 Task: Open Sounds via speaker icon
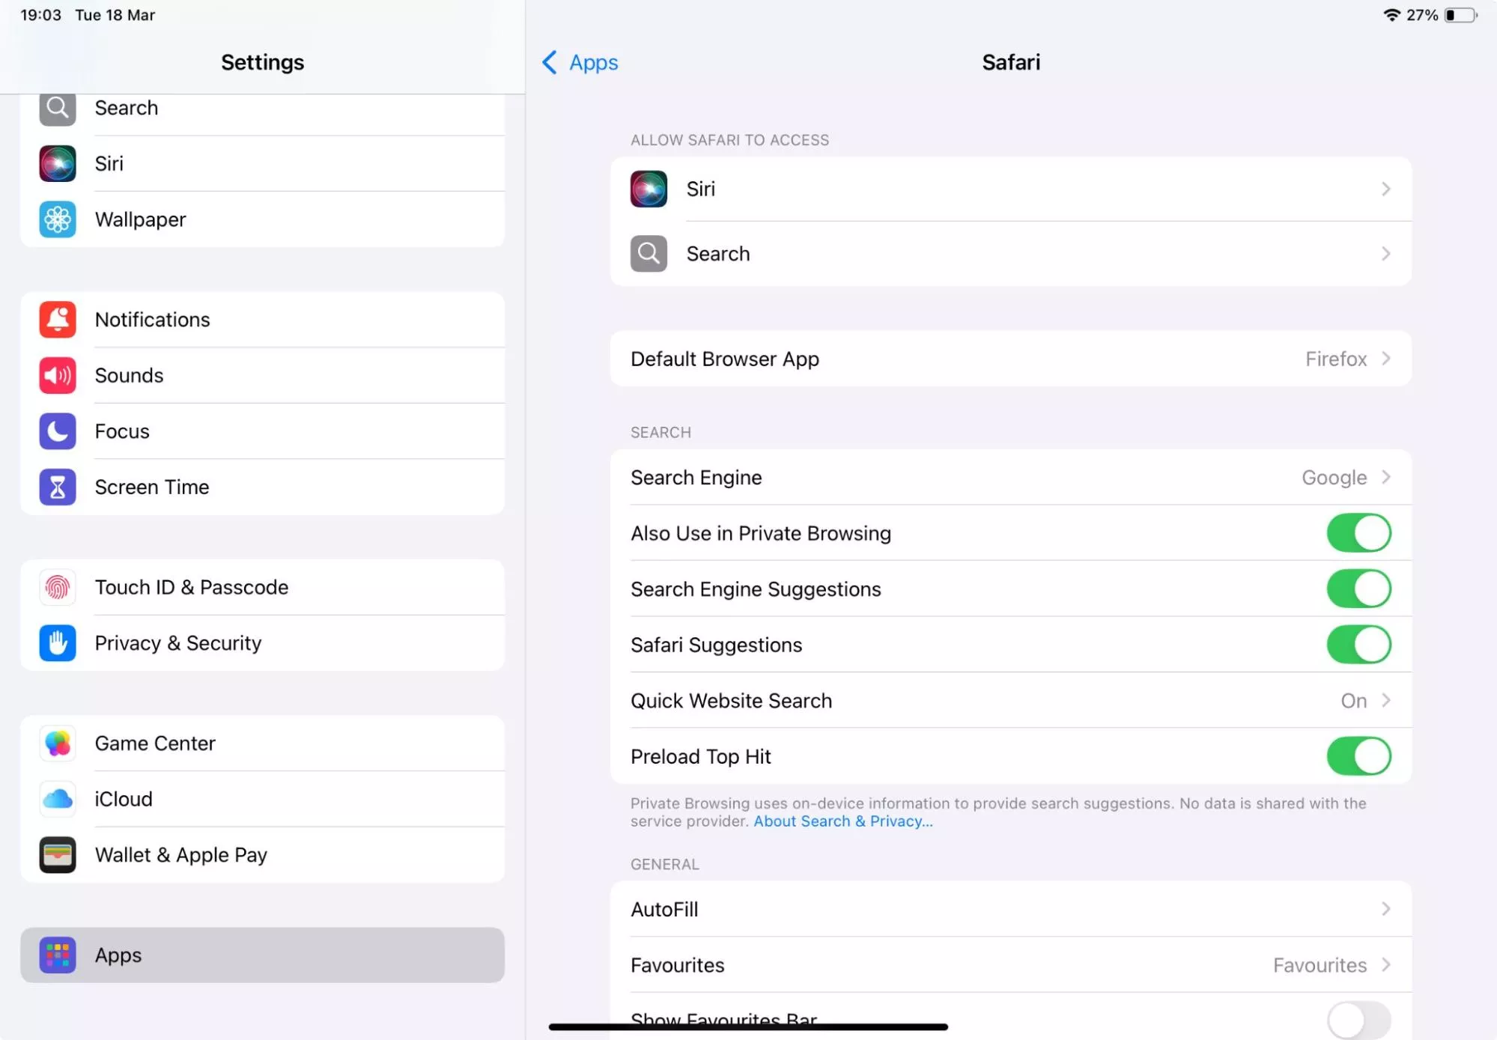[x=58, y=375]
